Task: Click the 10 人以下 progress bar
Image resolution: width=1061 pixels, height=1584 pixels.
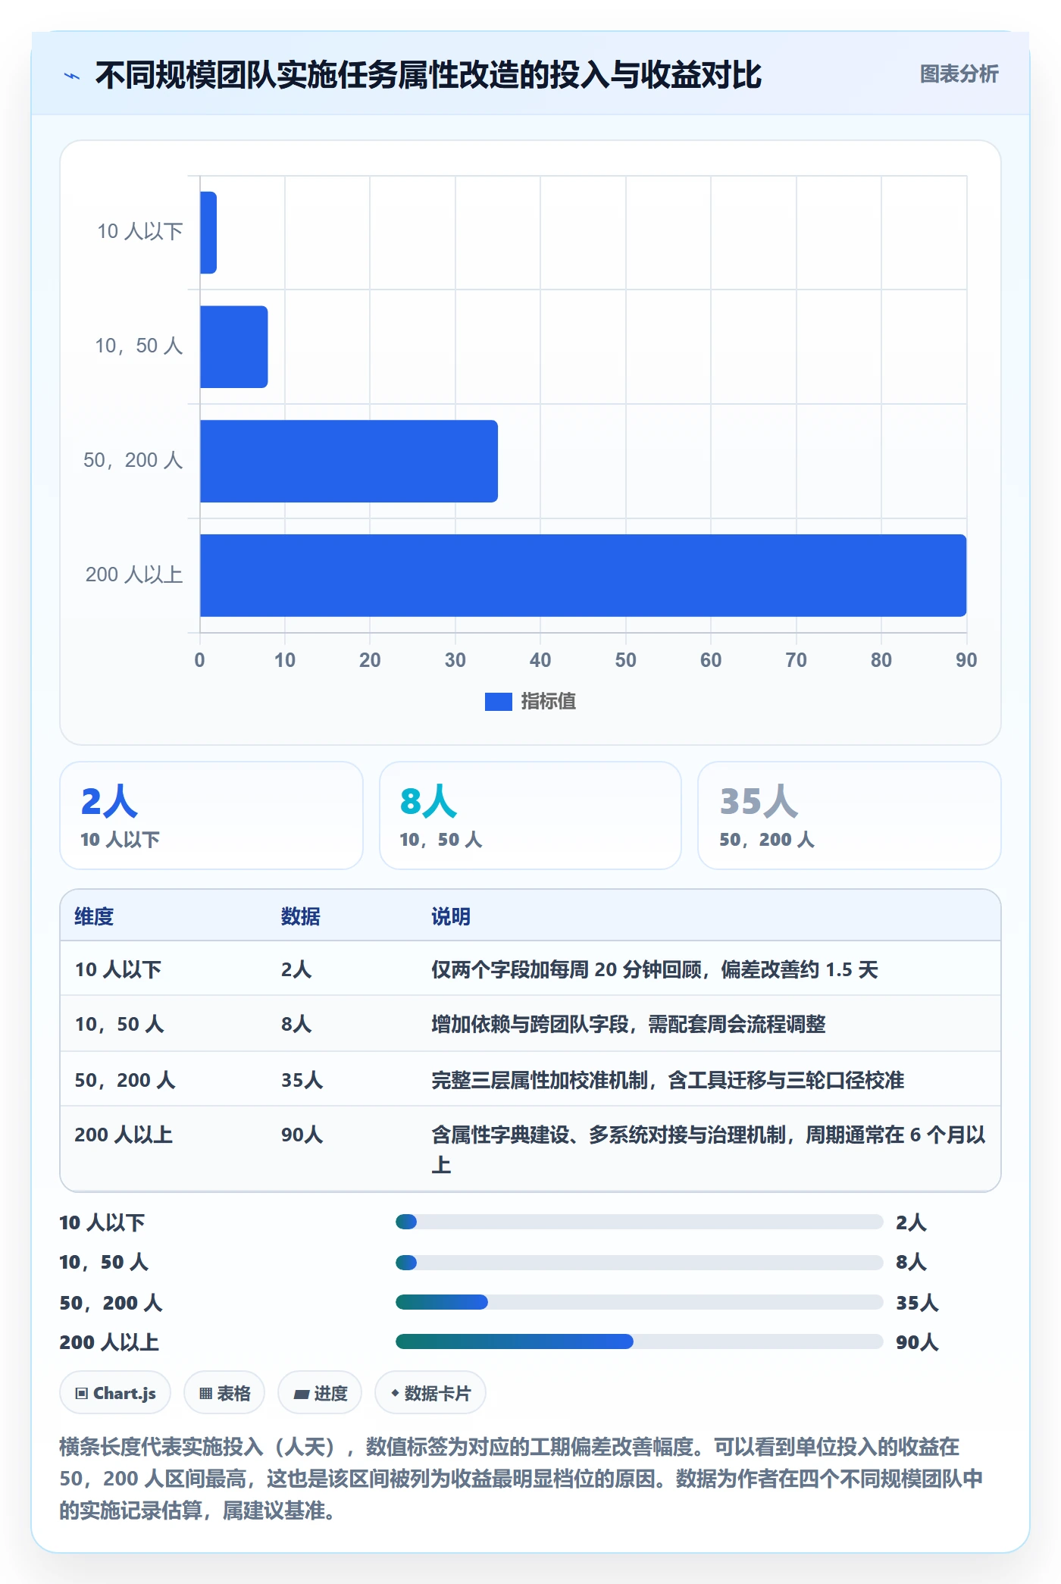Action: point(639,1222)
